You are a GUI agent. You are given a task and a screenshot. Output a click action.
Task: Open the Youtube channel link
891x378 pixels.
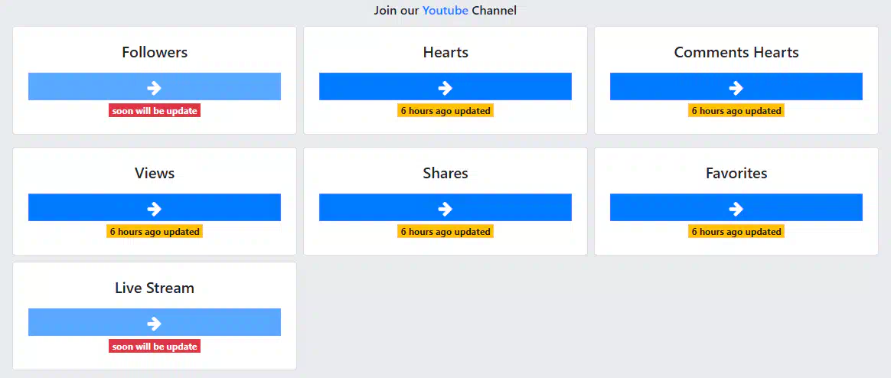coord(445,10)
